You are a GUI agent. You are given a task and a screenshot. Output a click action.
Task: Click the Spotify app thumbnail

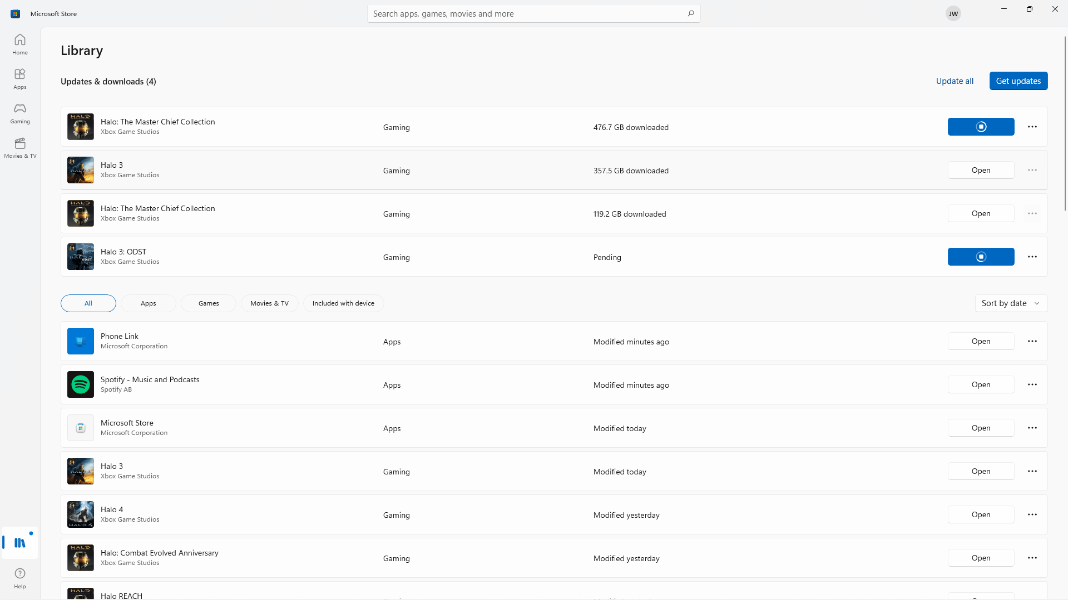81,384
